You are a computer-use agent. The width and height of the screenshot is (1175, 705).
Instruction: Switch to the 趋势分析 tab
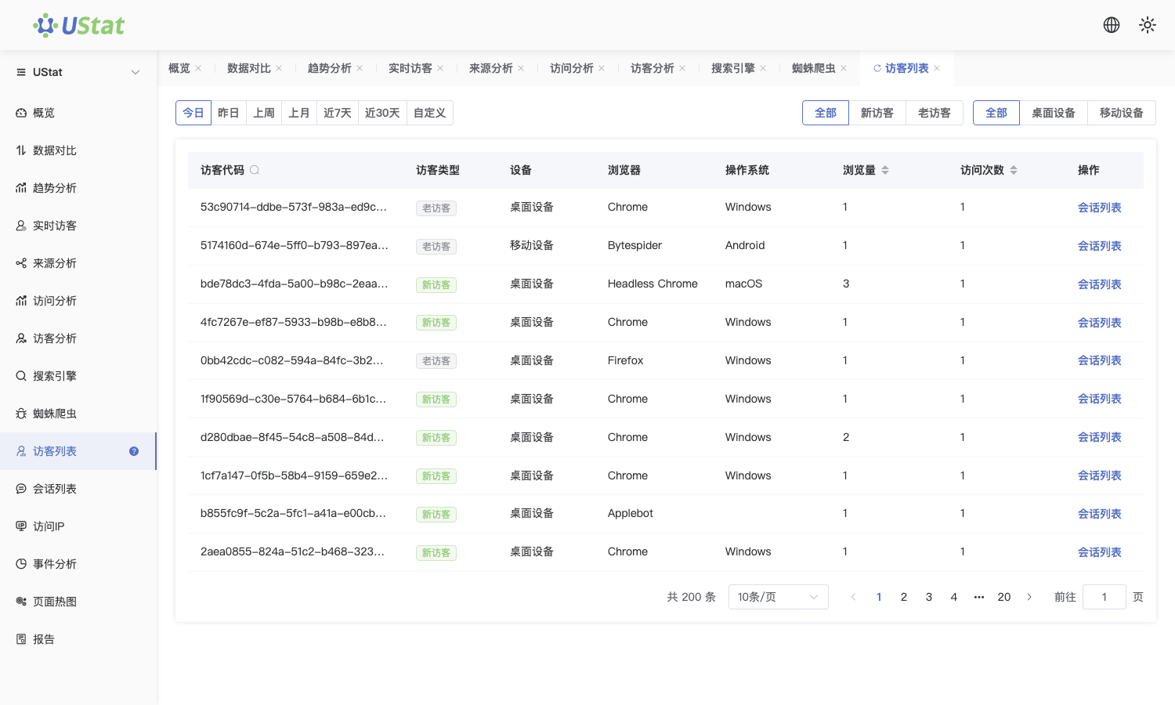coord(330,68)
